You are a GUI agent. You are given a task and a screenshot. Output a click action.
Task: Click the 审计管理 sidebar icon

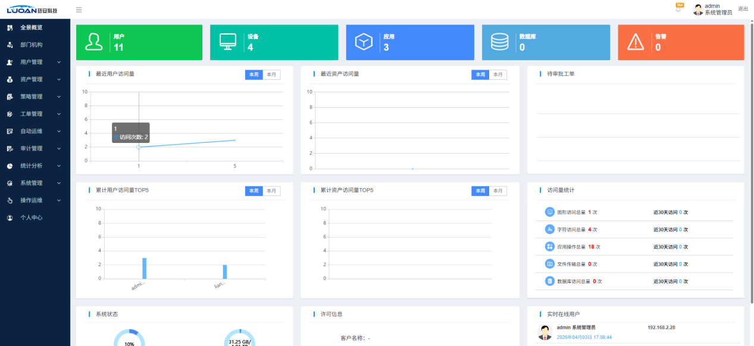pos(10,148)
